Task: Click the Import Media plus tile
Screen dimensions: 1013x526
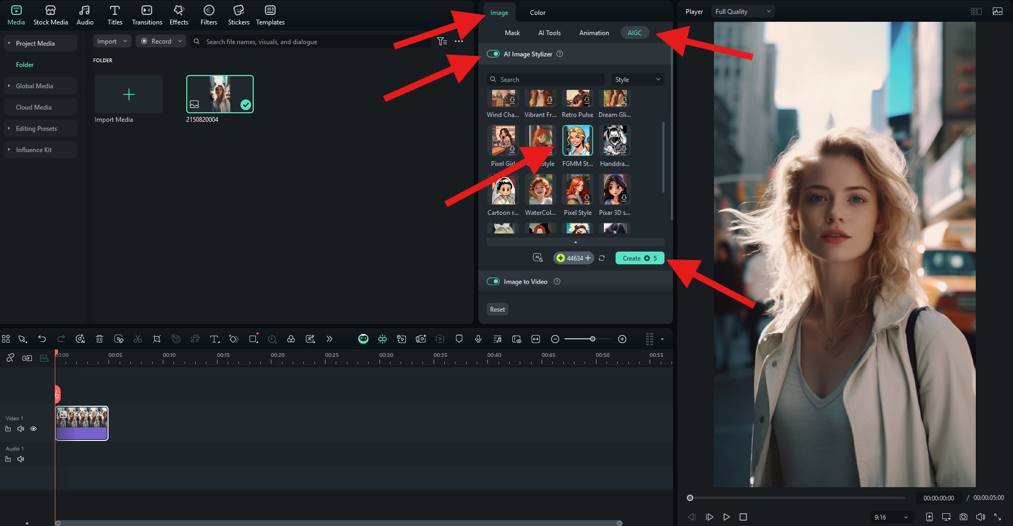Action: tap(129, 94)
